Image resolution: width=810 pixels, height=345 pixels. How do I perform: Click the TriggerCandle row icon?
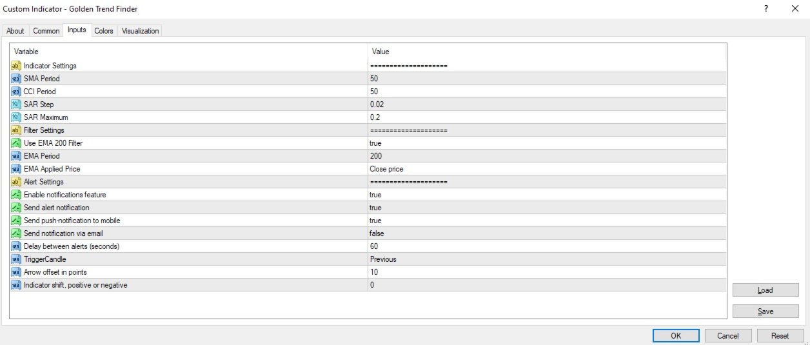(16, 259)
